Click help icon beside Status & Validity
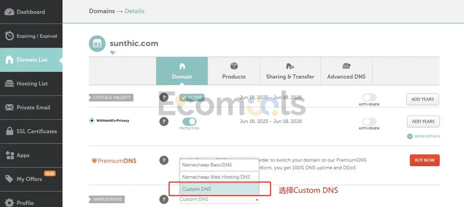Image resolution: width=464 pixels, height=207 pixels. 164,97
